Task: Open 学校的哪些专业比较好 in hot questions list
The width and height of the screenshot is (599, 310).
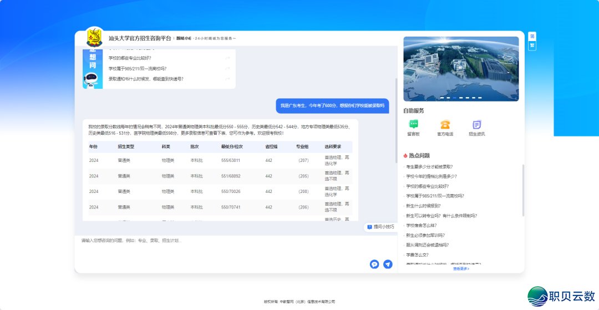Action: pyautogui.click(x=427, y=186)
